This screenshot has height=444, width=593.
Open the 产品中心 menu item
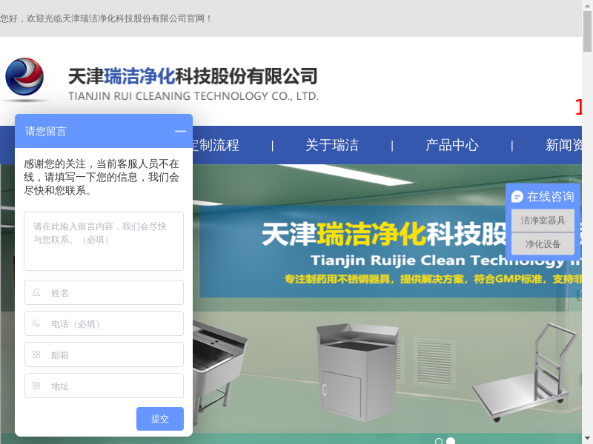click(x=452, y=145)
